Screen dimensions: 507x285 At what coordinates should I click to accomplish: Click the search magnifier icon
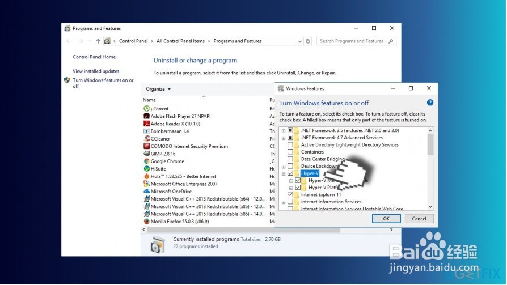point(391,41)
